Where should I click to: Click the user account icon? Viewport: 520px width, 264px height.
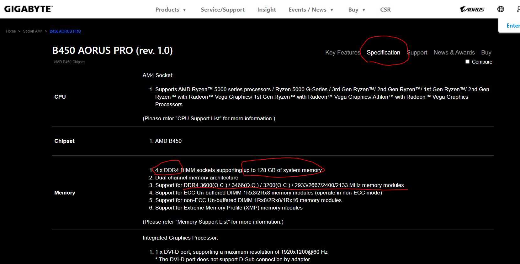518,9
